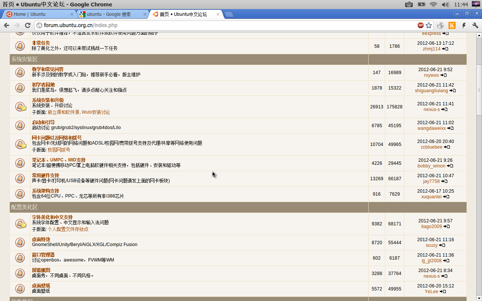View latest post icon next to wangdaweixx
Image resolution: width=482 pixels, height=301 pixels.
tap(450, 128)
